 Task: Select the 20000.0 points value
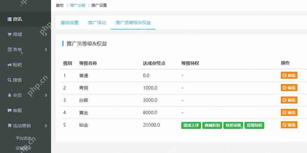[x=151, y=125]
